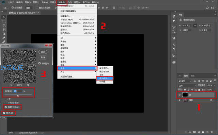The height and width of the screenshot is (135, 218).
Task: Click create new layer icon
Action: click(x=207, y=132)
